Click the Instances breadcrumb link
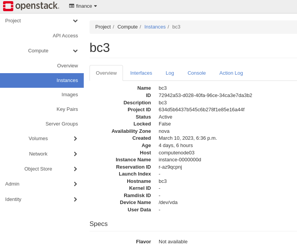This screenshot has height=251, width=297. click(x=155, y=27)
